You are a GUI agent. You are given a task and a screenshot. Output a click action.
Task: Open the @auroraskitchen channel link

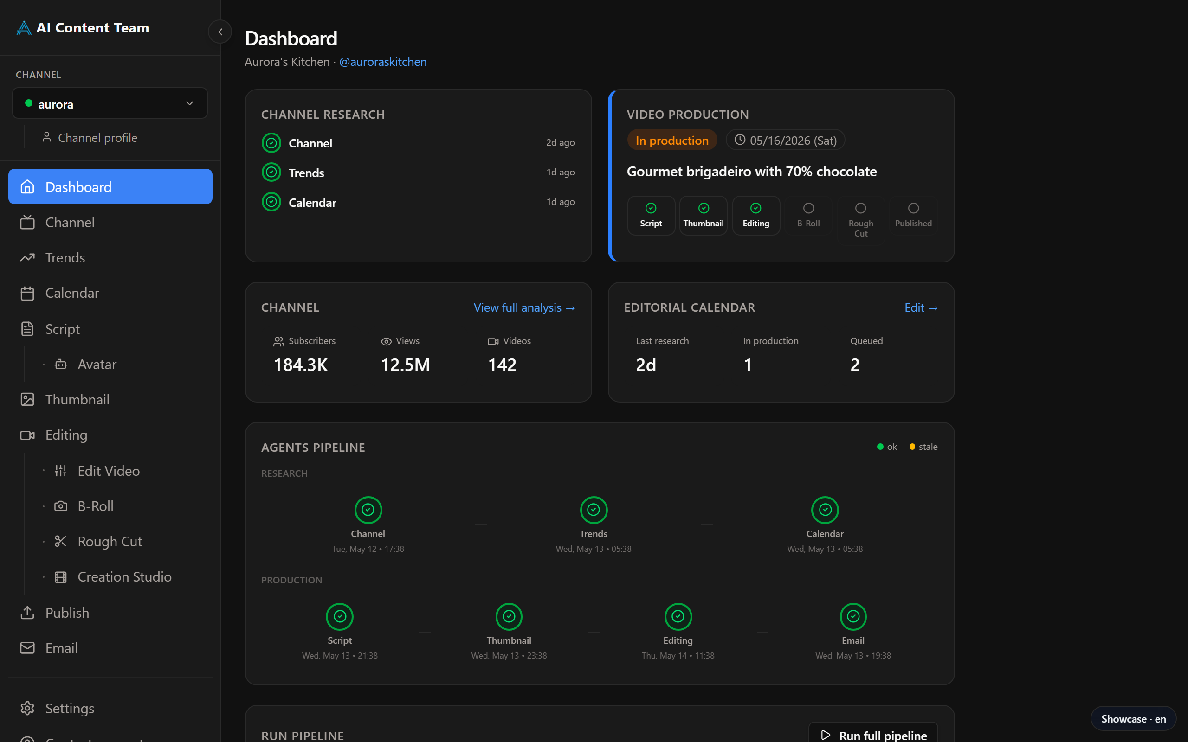(x=383, y=62)
